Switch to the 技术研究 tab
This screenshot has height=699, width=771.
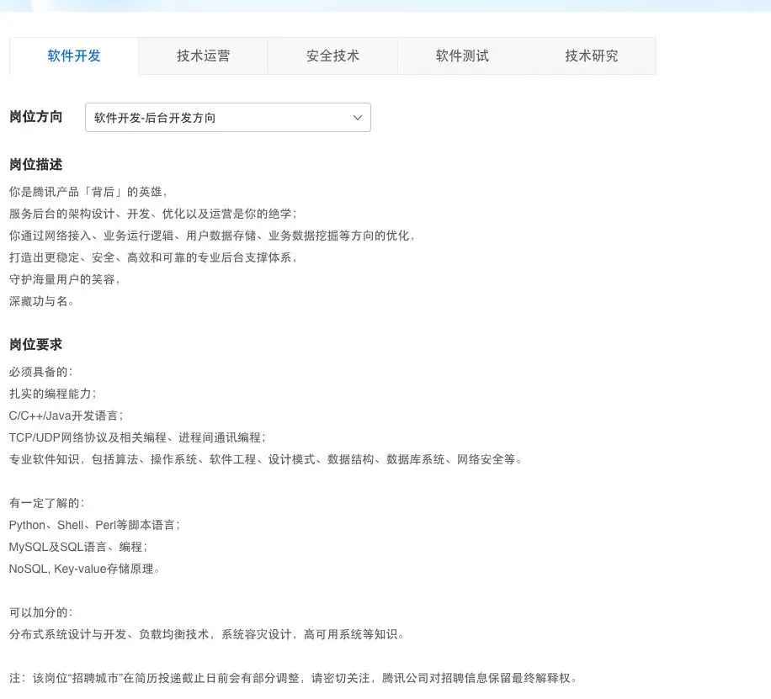point(592,56)
